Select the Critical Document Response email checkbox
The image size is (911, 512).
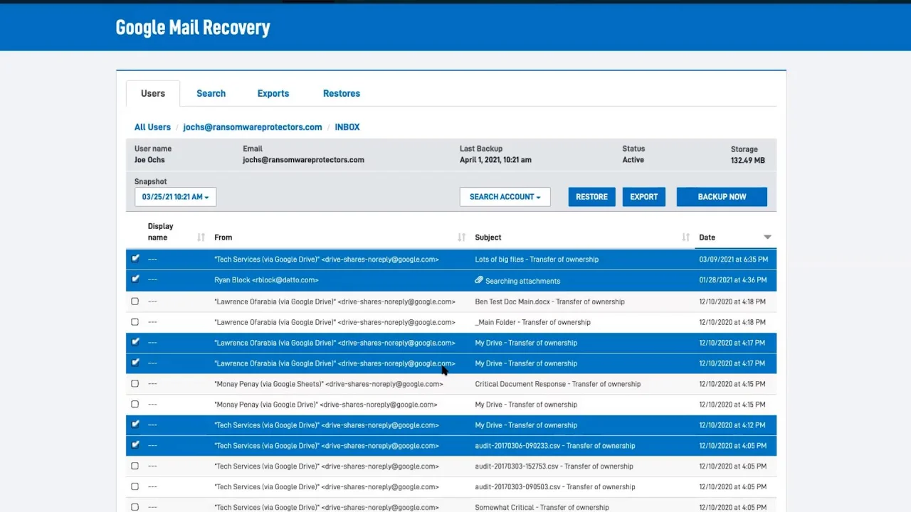(135, 384)
